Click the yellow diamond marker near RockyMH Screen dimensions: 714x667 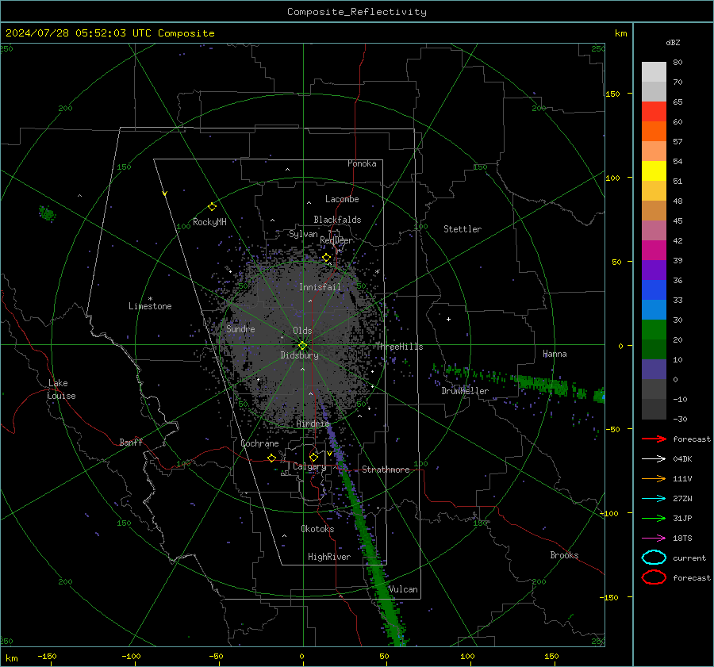point(212,207)
